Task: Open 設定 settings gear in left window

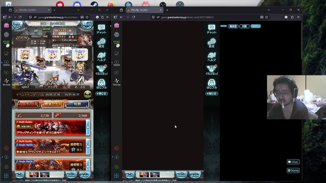Action: [102, 43]
